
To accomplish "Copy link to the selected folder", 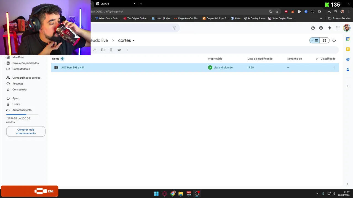I will coord(119,50).
